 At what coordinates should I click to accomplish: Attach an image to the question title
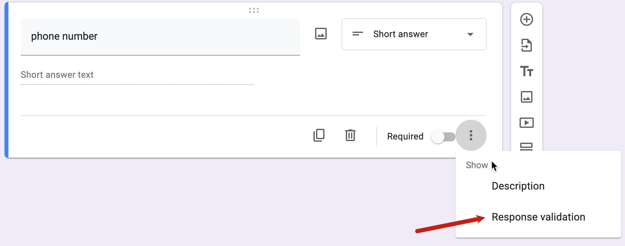tap(321, 34)
